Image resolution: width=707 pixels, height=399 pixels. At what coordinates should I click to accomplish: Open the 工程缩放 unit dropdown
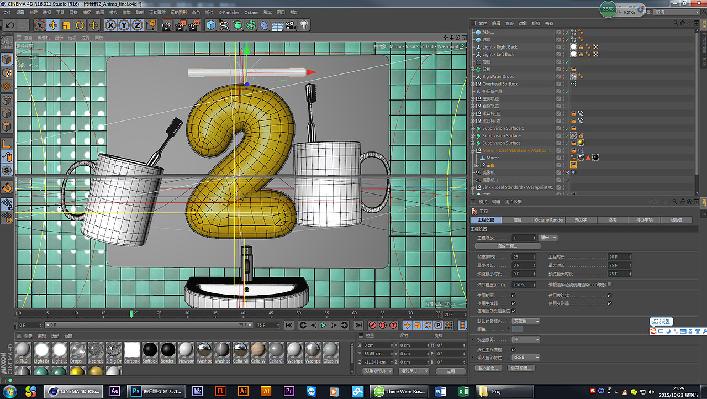pos(548,238)
